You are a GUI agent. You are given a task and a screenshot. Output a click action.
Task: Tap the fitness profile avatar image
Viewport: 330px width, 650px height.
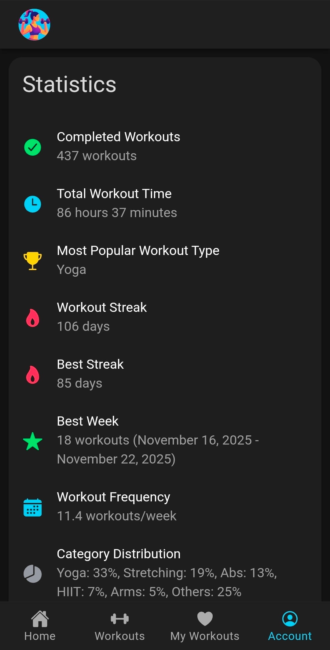34,24
